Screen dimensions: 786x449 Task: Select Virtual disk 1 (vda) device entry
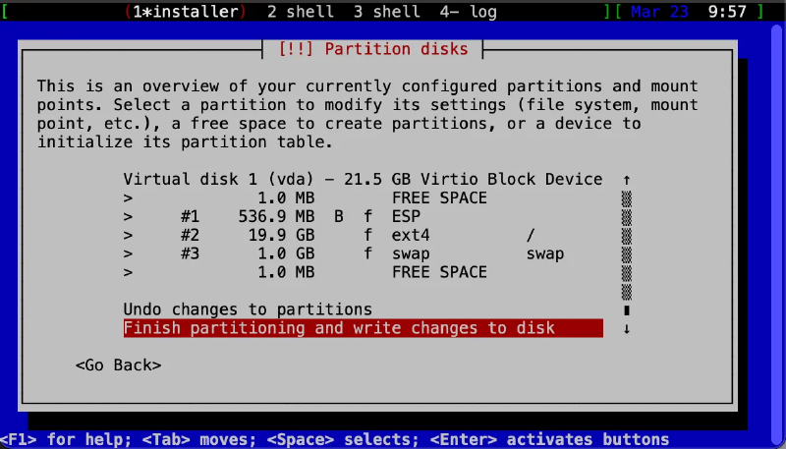[x=363, y=180]
